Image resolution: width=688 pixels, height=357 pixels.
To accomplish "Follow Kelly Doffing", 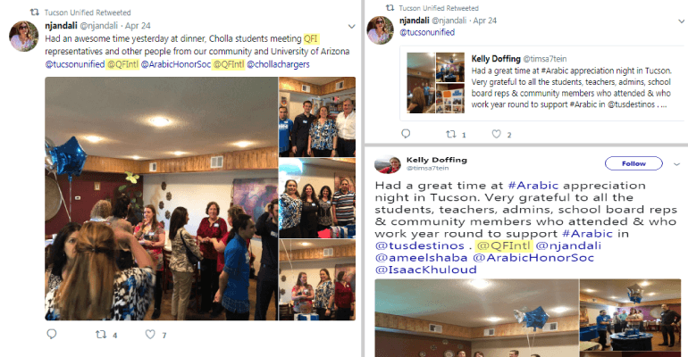I will pos(633,163).
